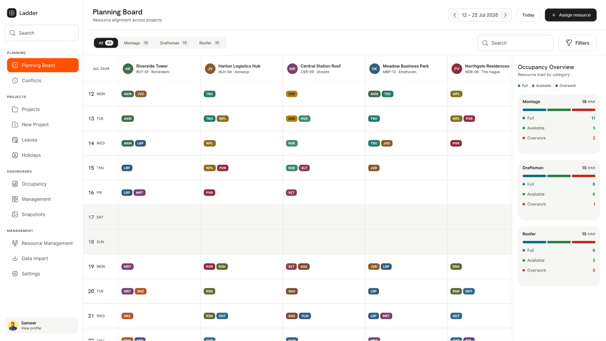Open the Management dashboard icon
This screenshot has width=606, height=341.
click(15, 199)
